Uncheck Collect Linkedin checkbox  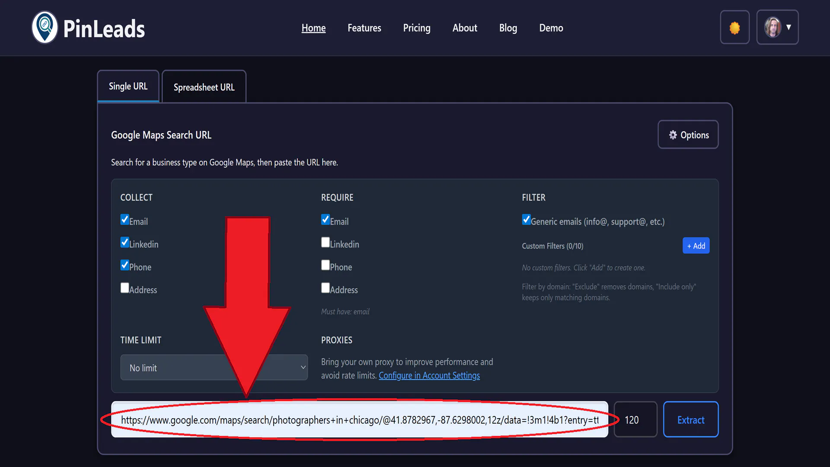pyautogui.click(x=125, y=243)
